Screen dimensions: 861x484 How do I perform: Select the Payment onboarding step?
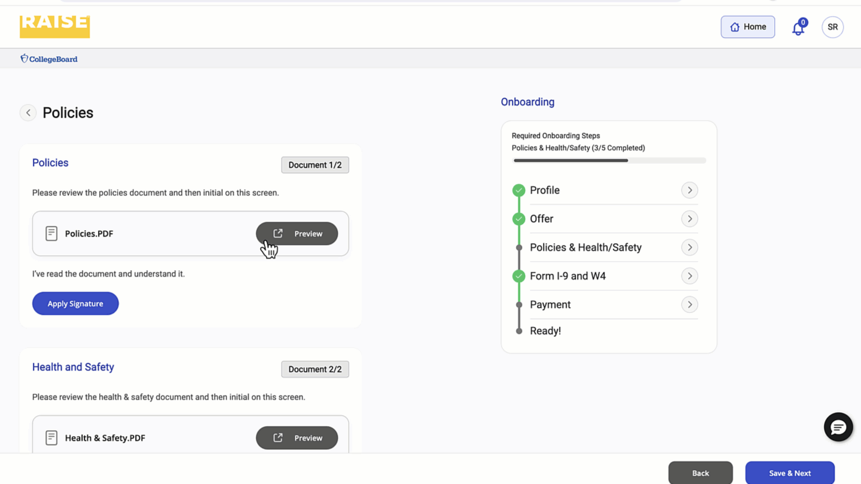pos(550,305)
